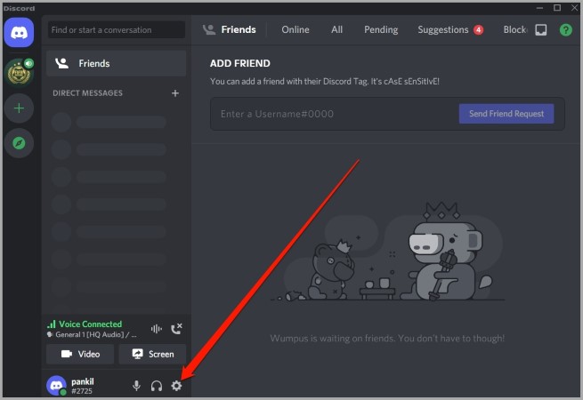Minimize the Discord window

point(539,8)
